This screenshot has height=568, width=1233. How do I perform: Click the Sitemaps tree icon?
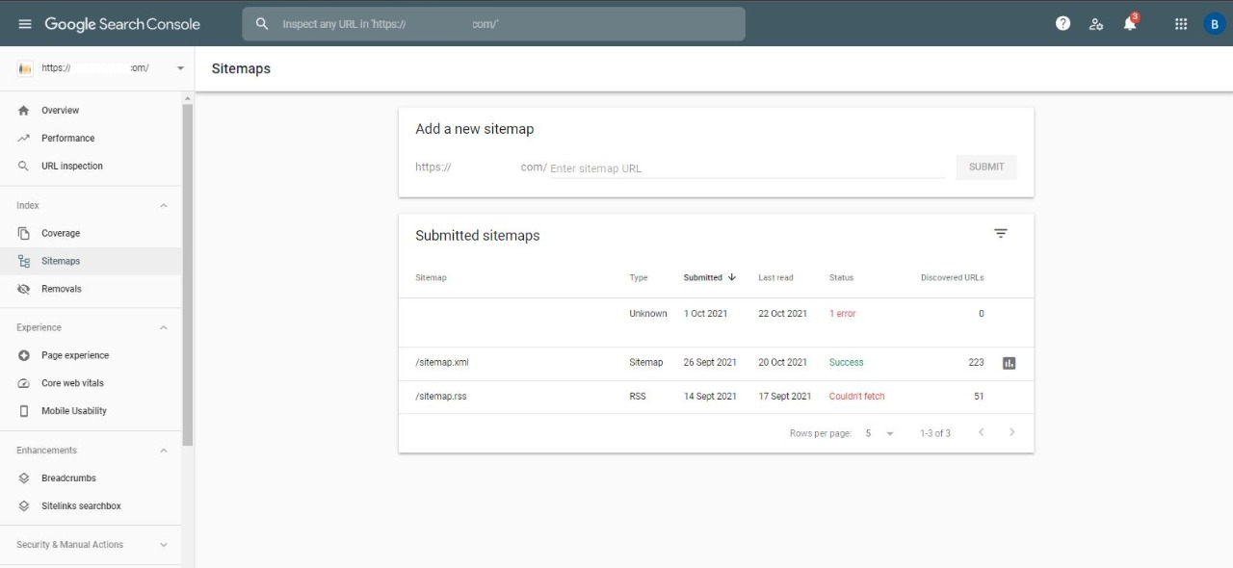[x=24, y=261]
